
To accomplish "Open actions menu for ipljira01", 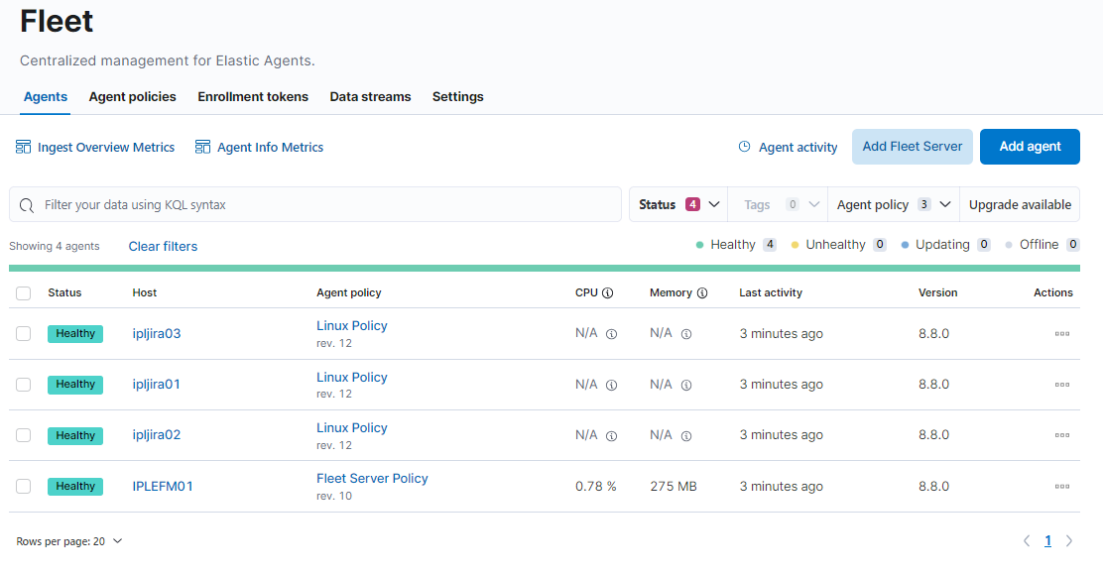I will (1062, 384).
